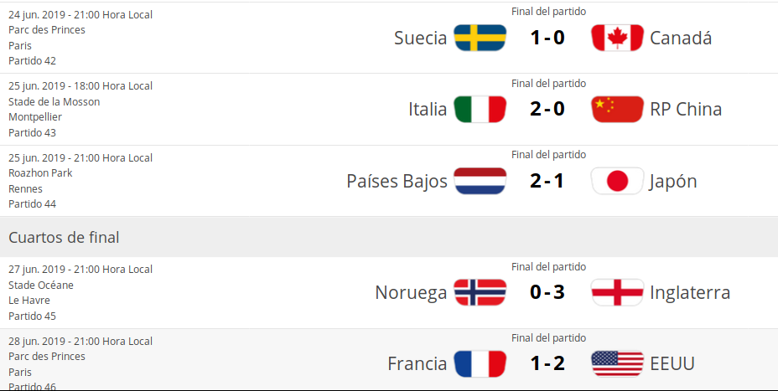Screen dimensions: 778x391
Task: Click the Netherlands flag icon
Action: tap(480, 182)
